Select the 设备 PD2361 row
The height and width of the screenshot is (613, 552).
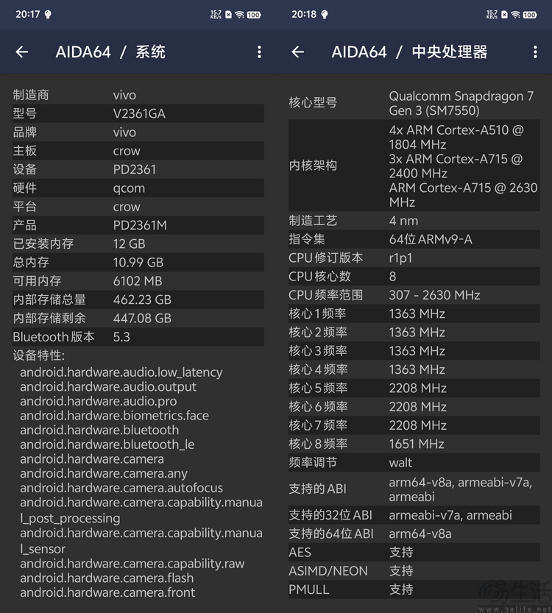click(138, 169)
